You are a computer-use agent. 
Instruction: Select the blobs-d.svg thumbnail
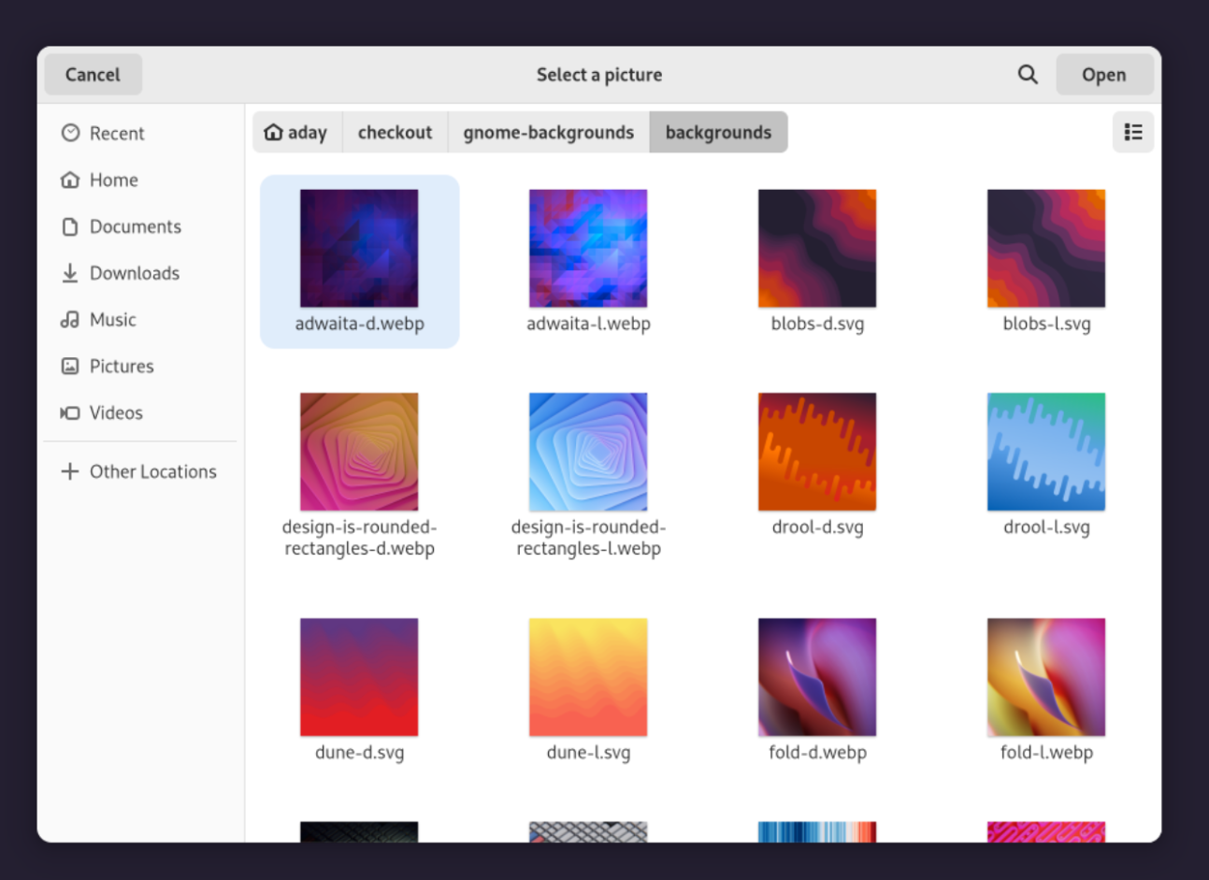click(817, 249)
